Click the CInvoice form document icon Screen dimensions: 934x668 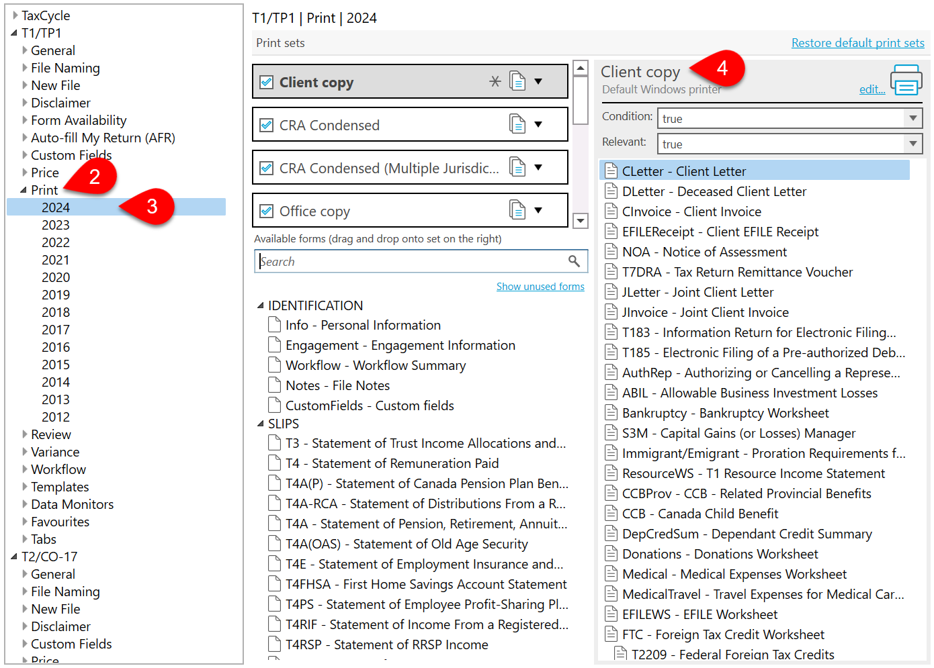pos(611,211)
